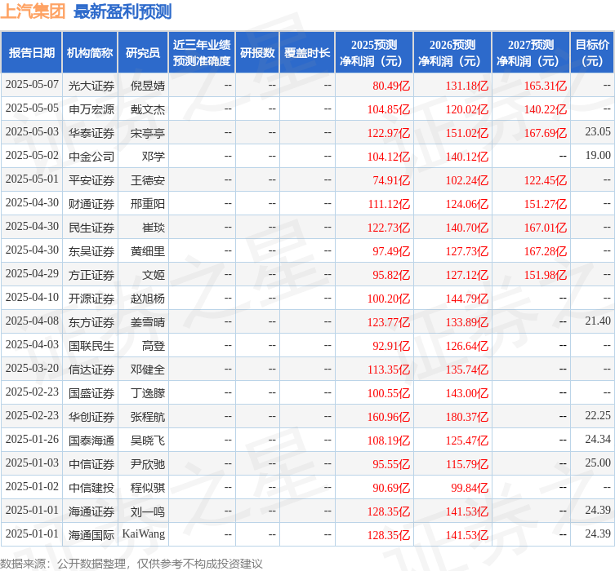The width and height of the screenshot is (615, 571).
Task: Select the 信达证券 institution cell
Action: pos(91,370)
